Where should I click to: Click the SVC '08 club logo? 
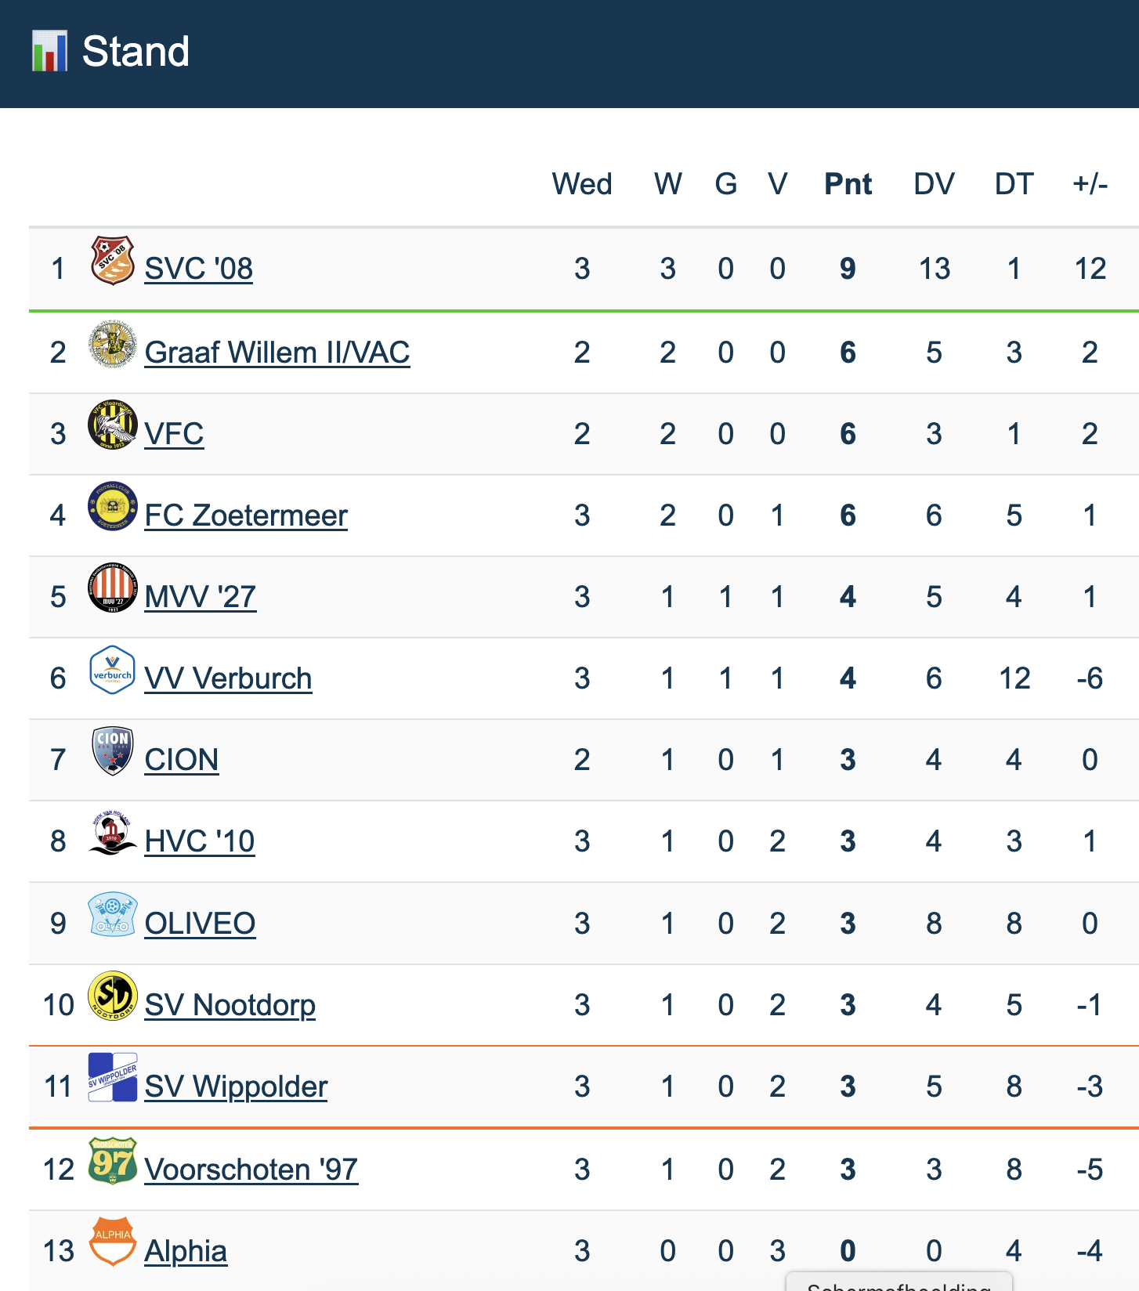pyautogui.click(x=113, y=261)
